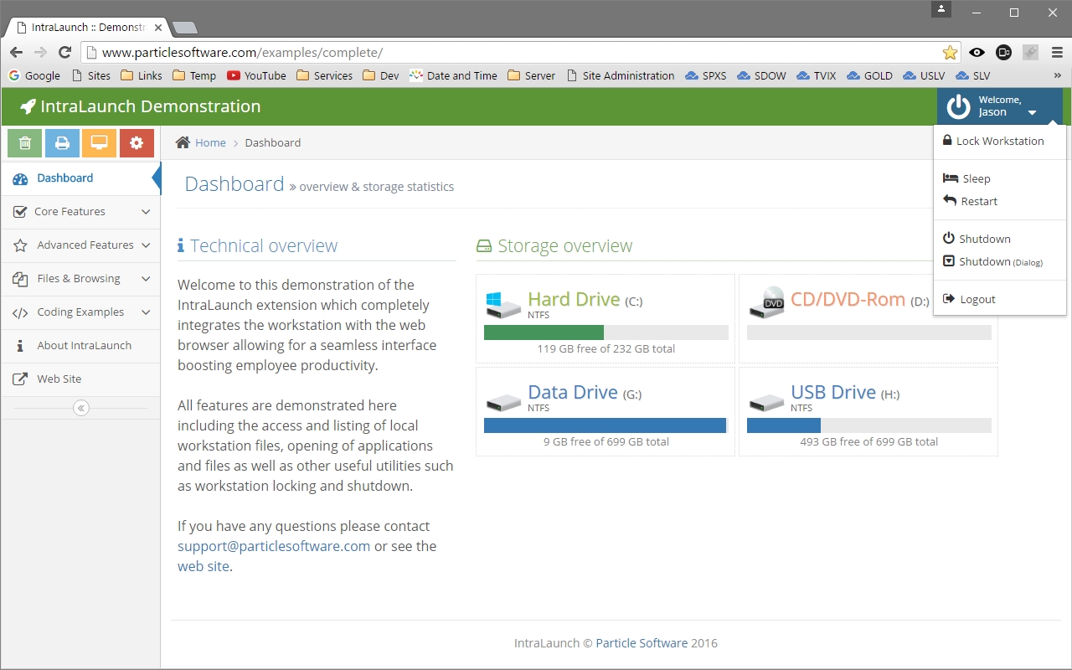Click the support@particlesoftware.com email link
1072x670 pixels.
tap(274, 546)
